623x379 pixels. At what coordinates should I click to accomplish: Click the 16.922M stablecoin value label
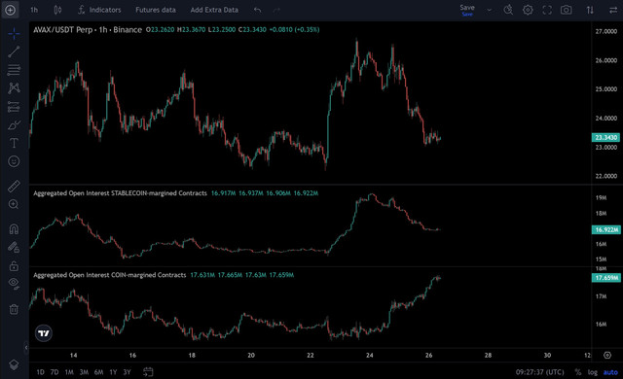click(x=605, y=229)
